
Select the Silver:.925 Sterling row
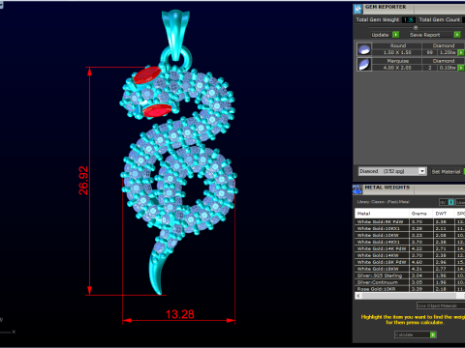[410, 275]
